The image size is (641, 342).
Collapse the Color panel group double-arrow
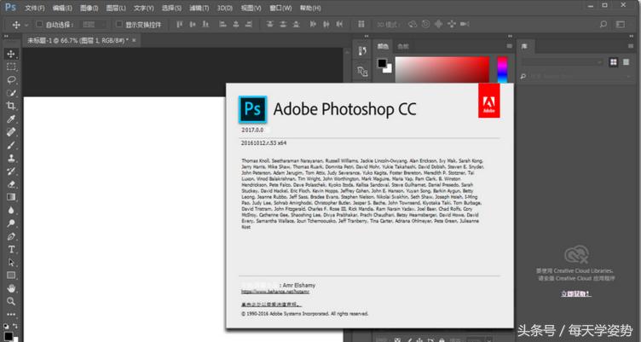click(x=510, y=37)
